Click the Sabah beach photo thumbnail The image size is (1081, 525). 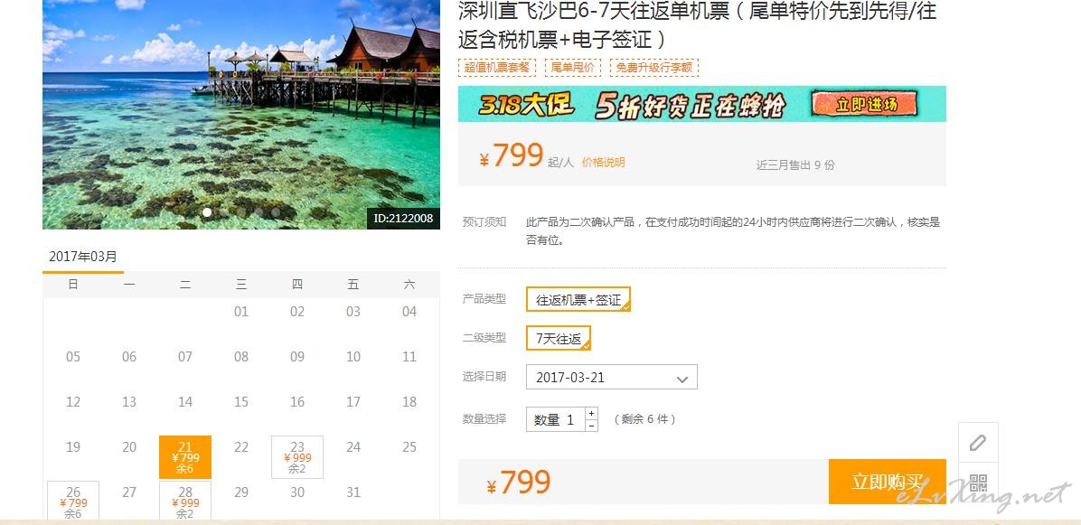coord(241,115)
